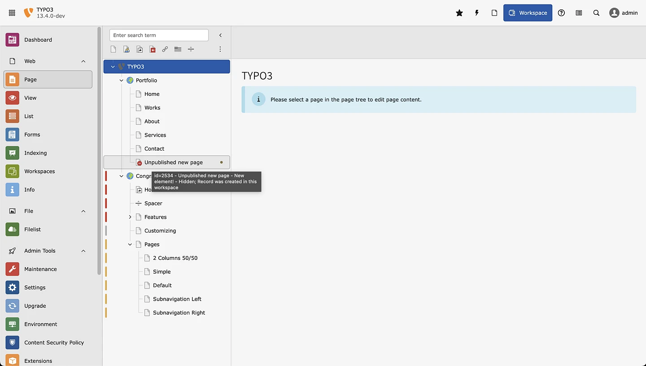
Task: Click the flush caches lightning icon
Action: click(x=476, y=13)
